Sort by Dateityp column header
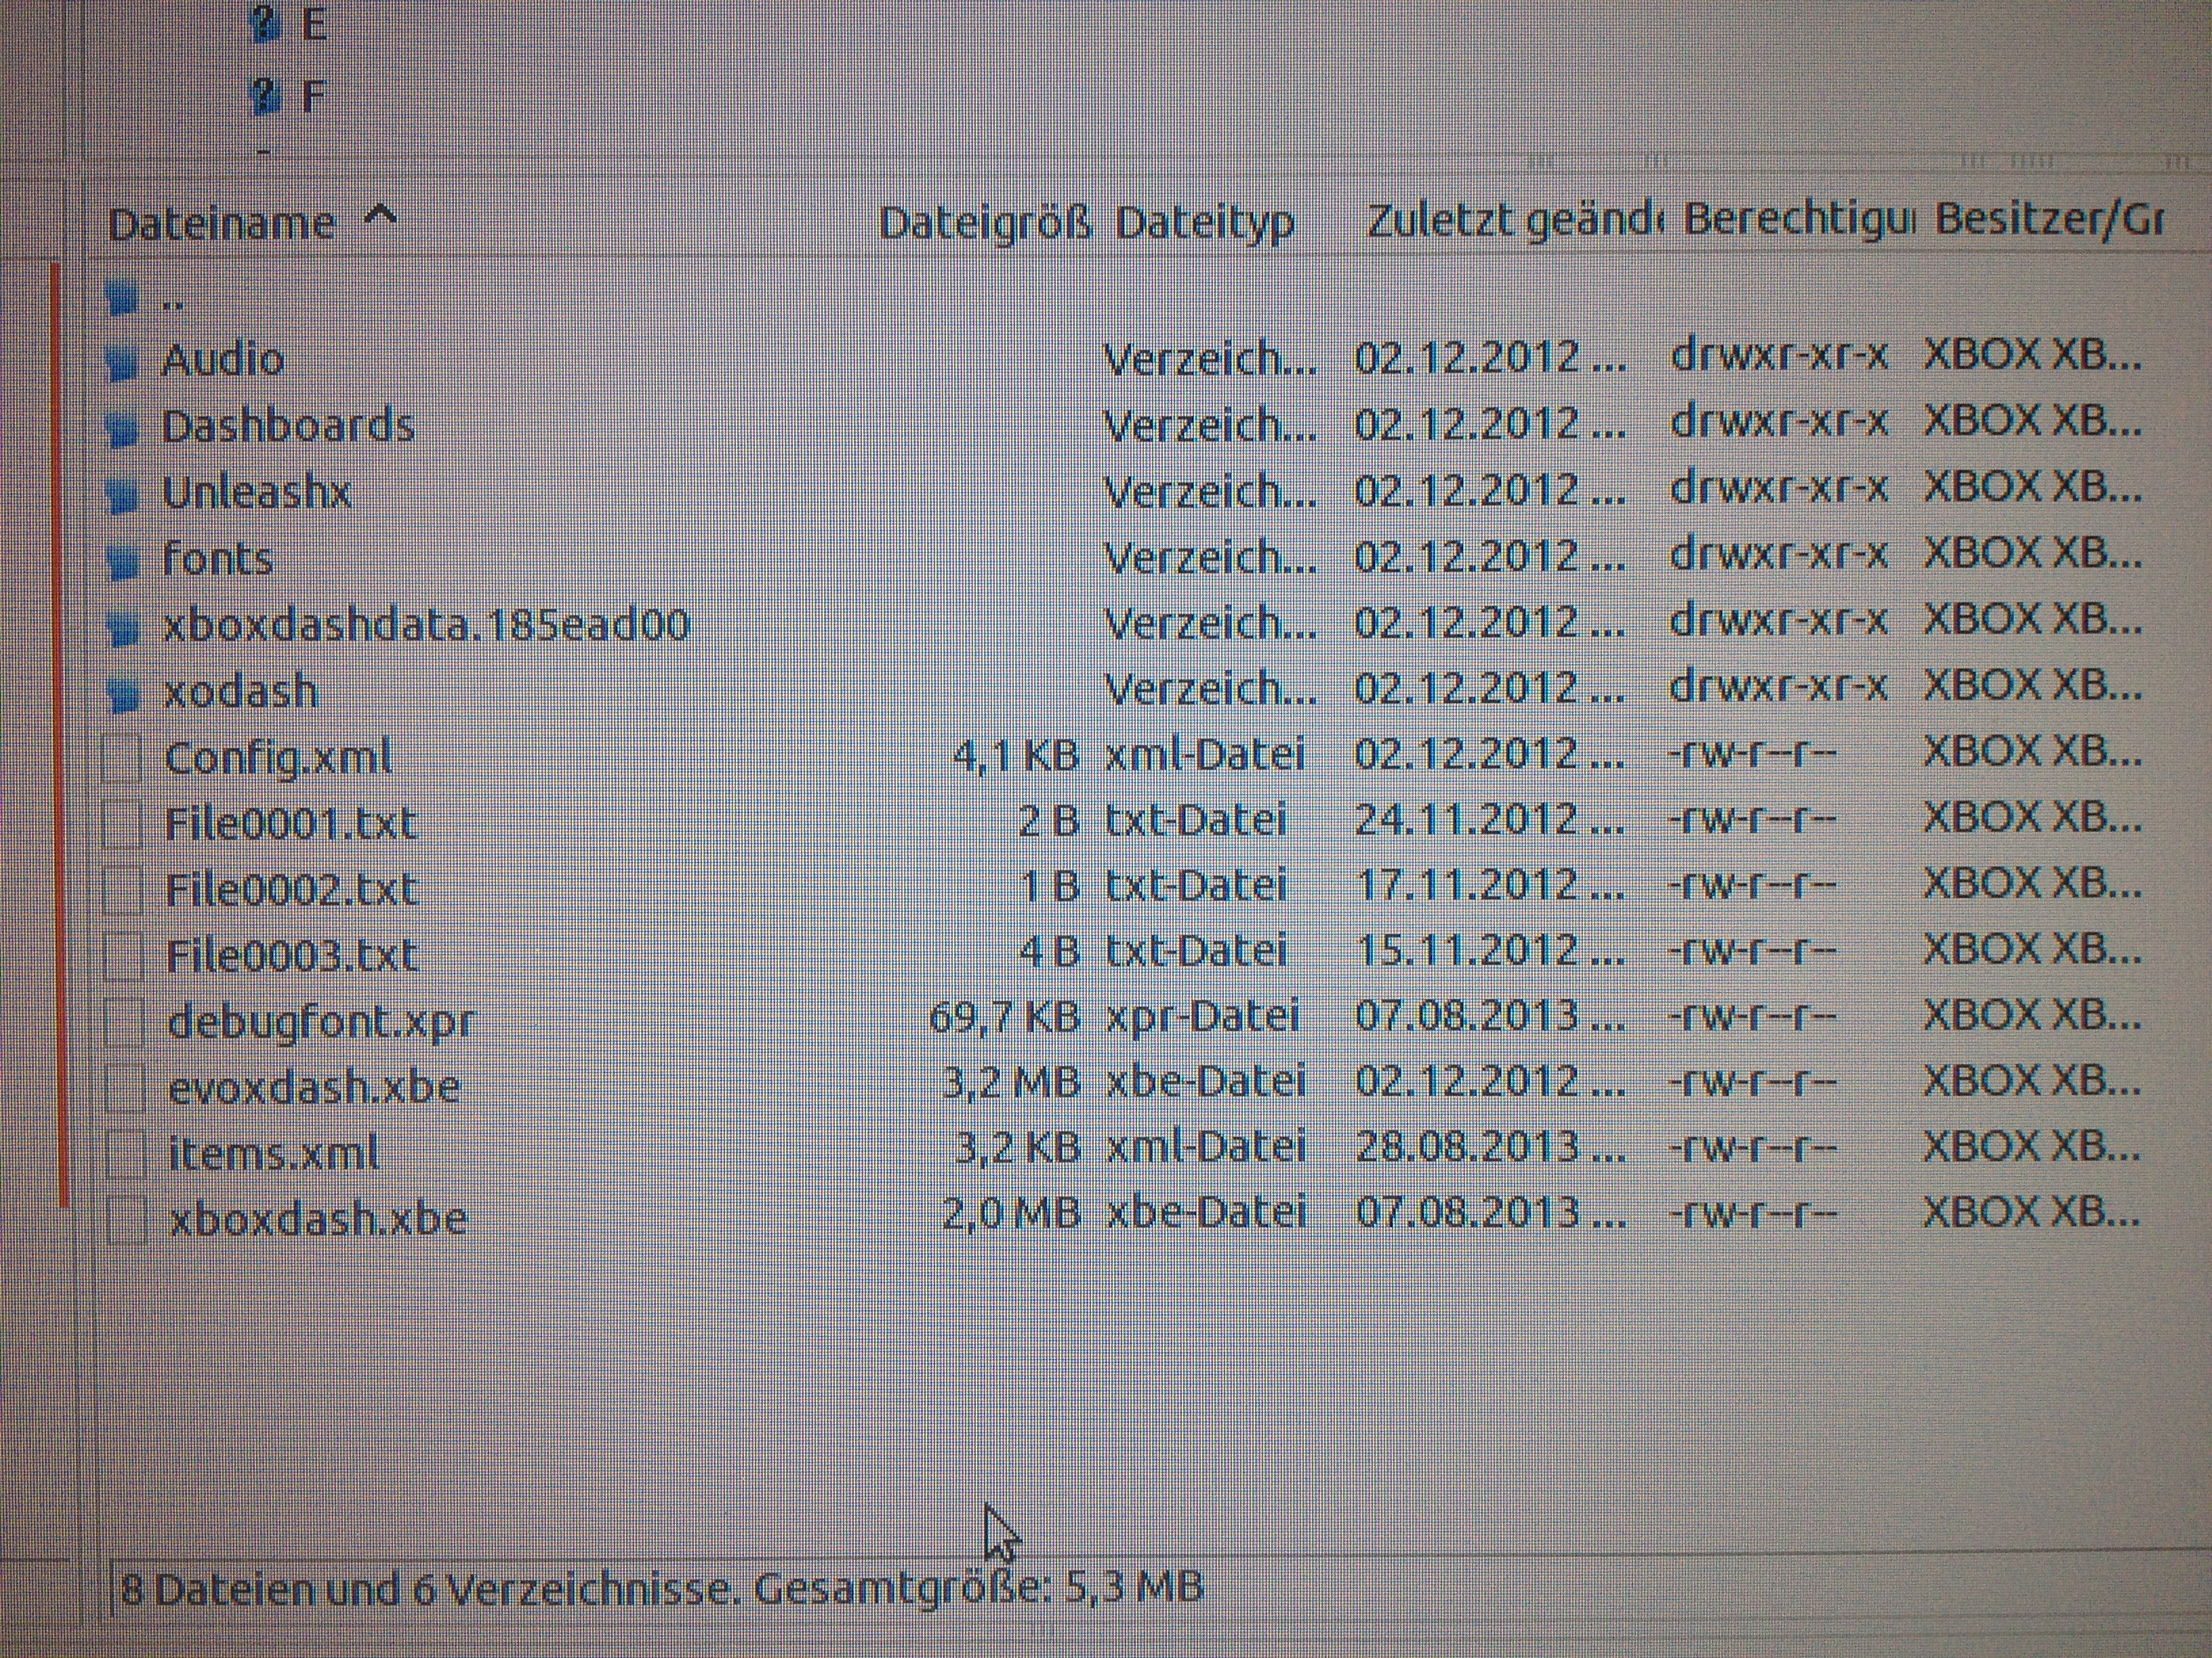 1204,223
